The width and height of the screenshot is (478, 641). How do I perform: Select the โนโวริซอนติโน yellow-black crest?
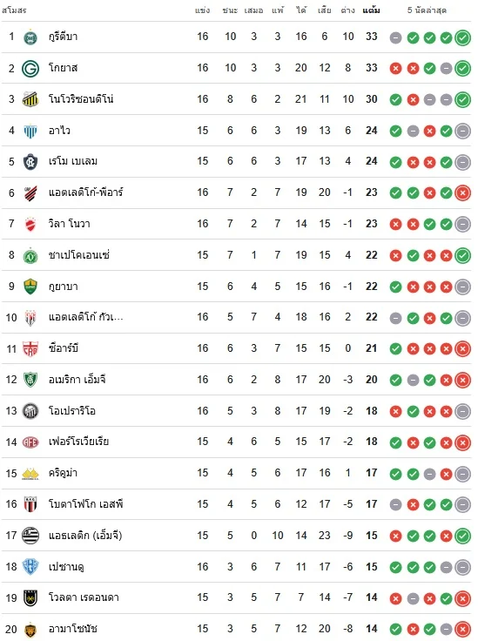tap(30, 99)
